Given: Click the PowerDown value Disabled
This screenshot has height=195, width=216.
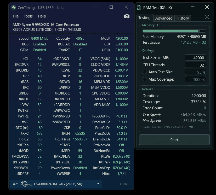Looking at the screenshot, I should (80, 168).
